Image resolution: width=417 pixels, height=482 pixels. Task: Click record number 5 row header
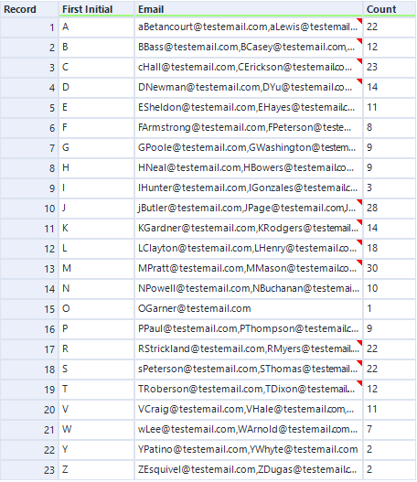[x=29, y=108]
